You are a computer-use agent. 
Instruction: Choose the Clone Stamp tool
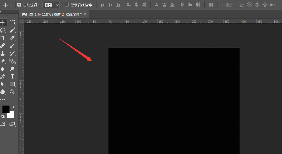click(3, 54)
